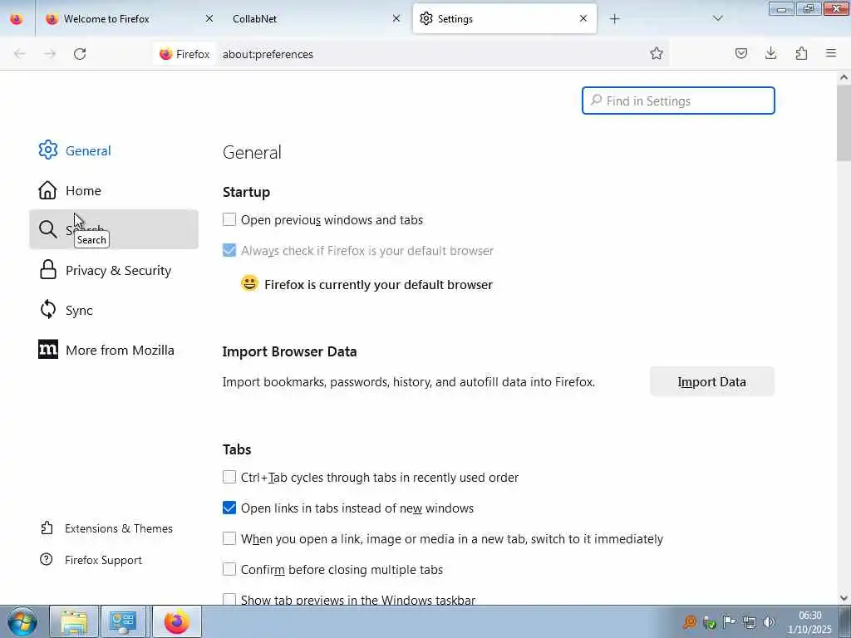This screenshot has width=851, height=638.
Task: Open the General settings category
Action: tap(113, 150)
